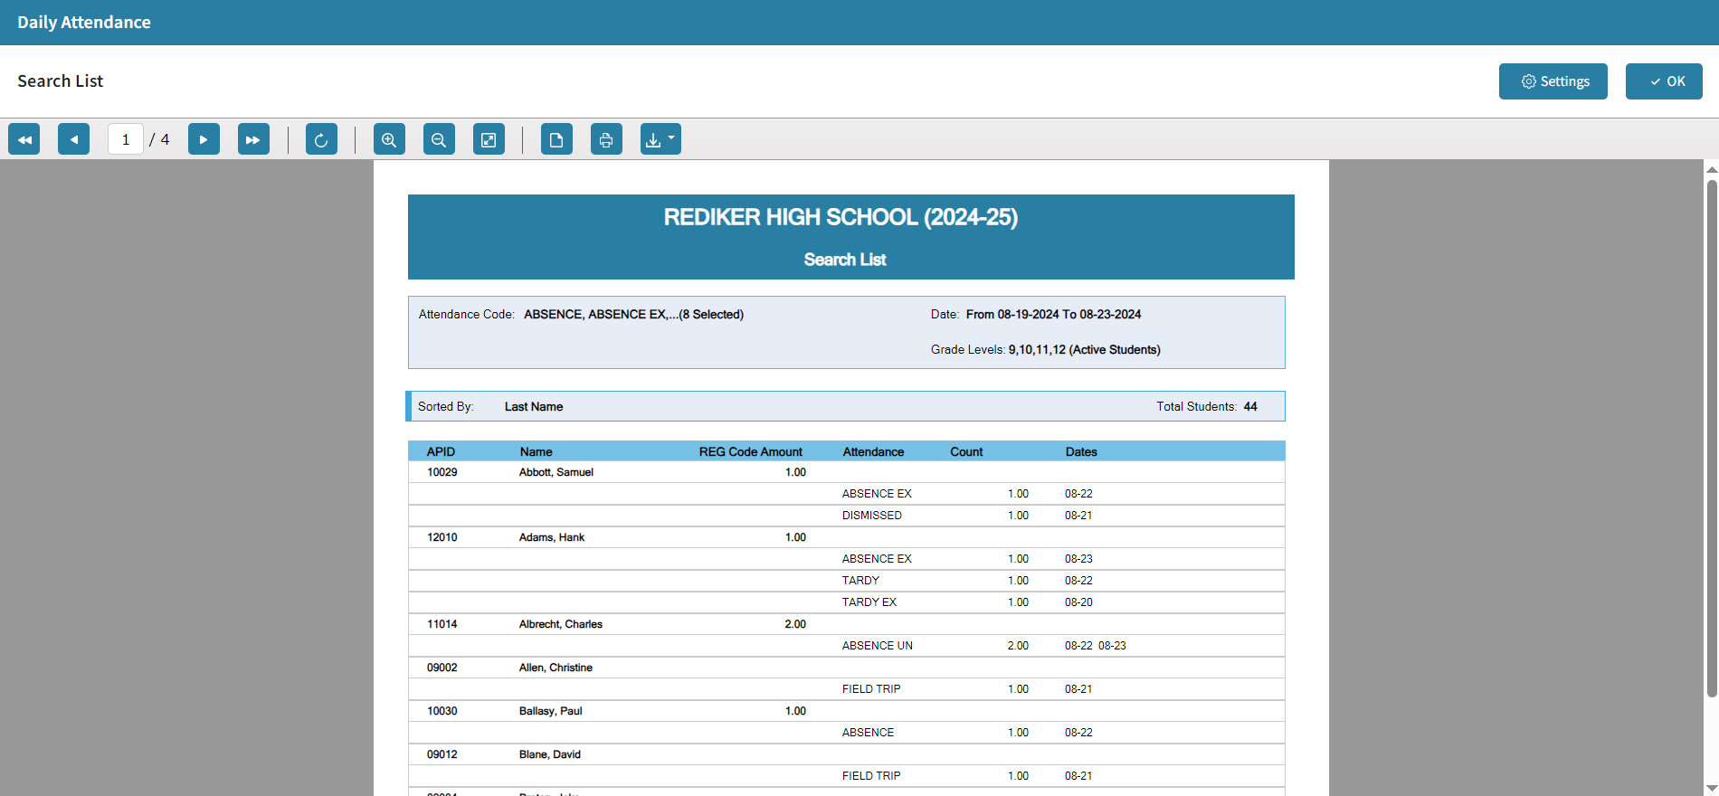
Task: Click APID value 10029
Action: 442,472
